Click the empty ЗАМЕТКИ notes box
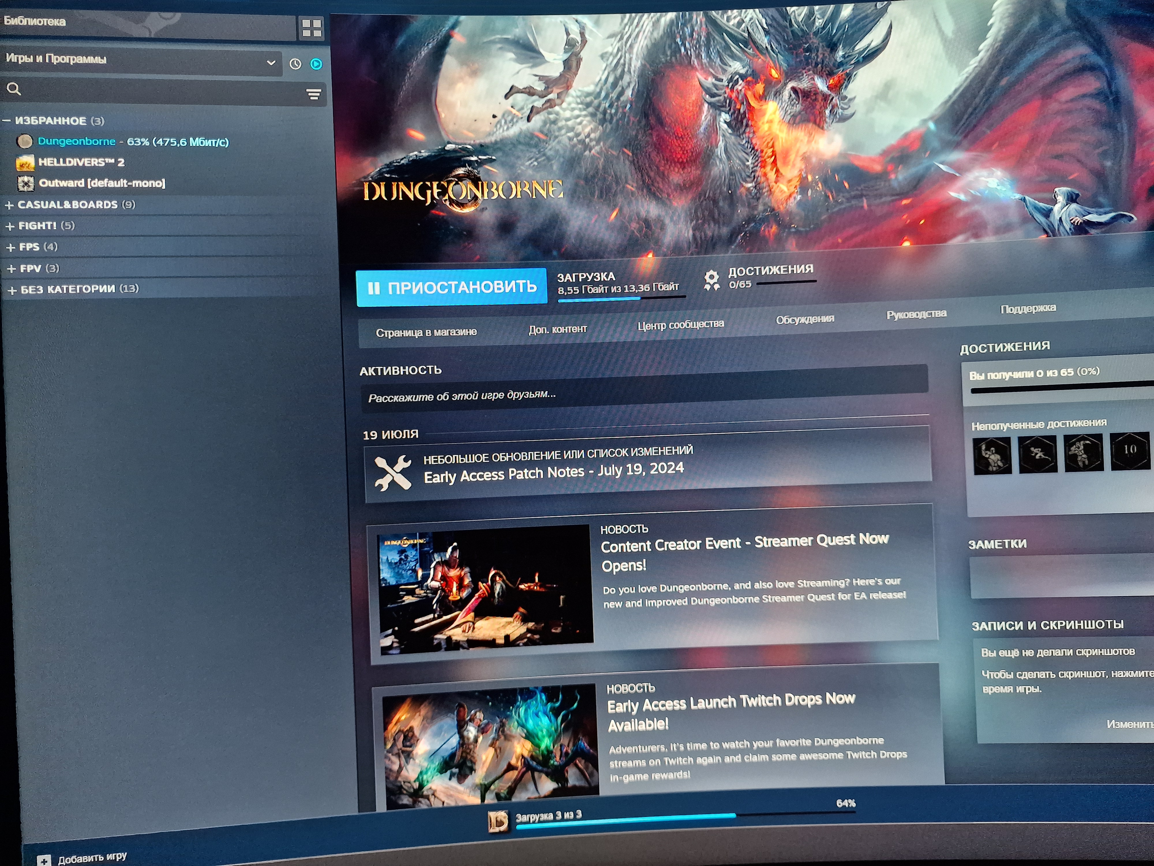 pyautogui.click(x=1062, y=577)
